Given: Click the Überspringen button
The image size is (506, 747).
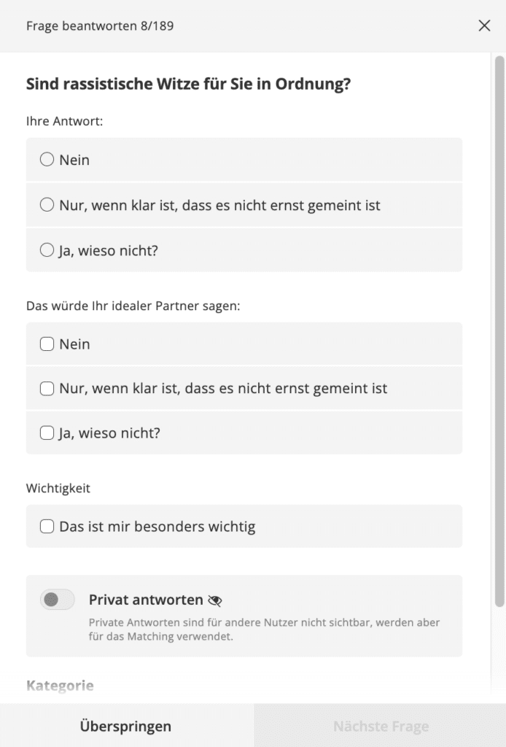Looking at the screenshot, I should point(126,726).
